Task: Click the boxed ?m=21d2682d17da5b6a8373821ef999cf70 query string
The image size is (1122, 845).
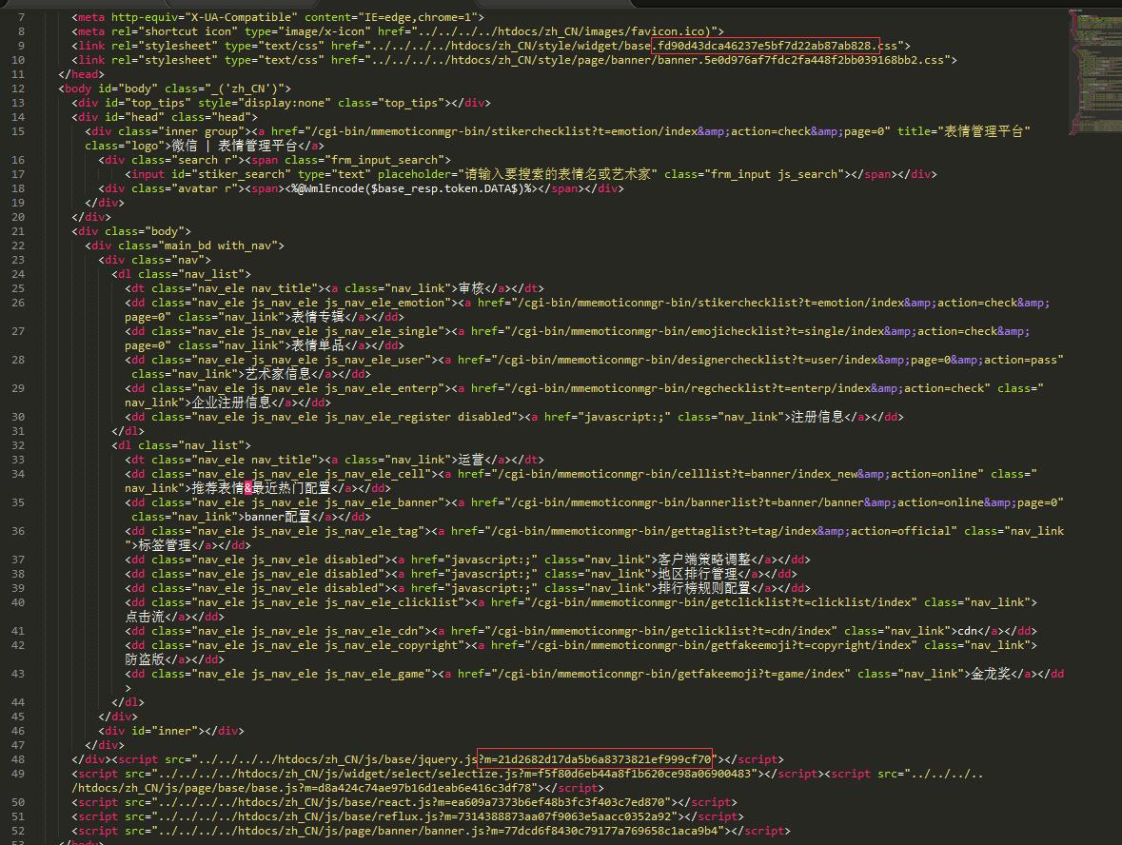Action: tap(595, 759)
